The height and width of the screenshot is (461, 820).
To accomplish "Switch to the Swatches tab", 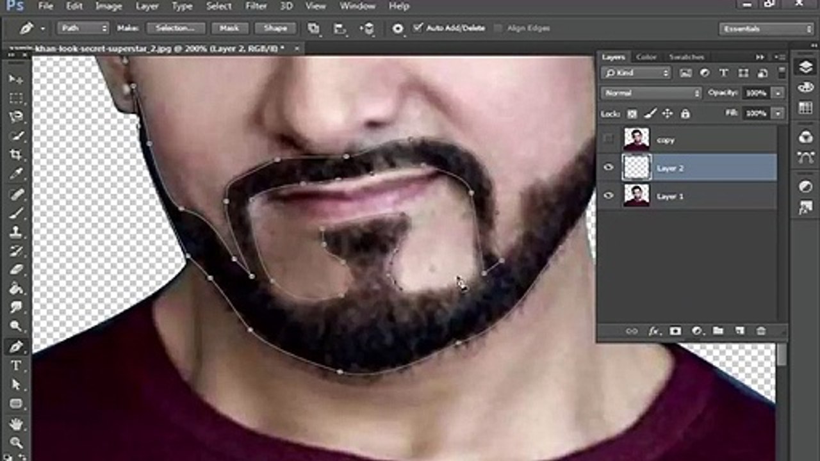I will (x=686, y=57).
